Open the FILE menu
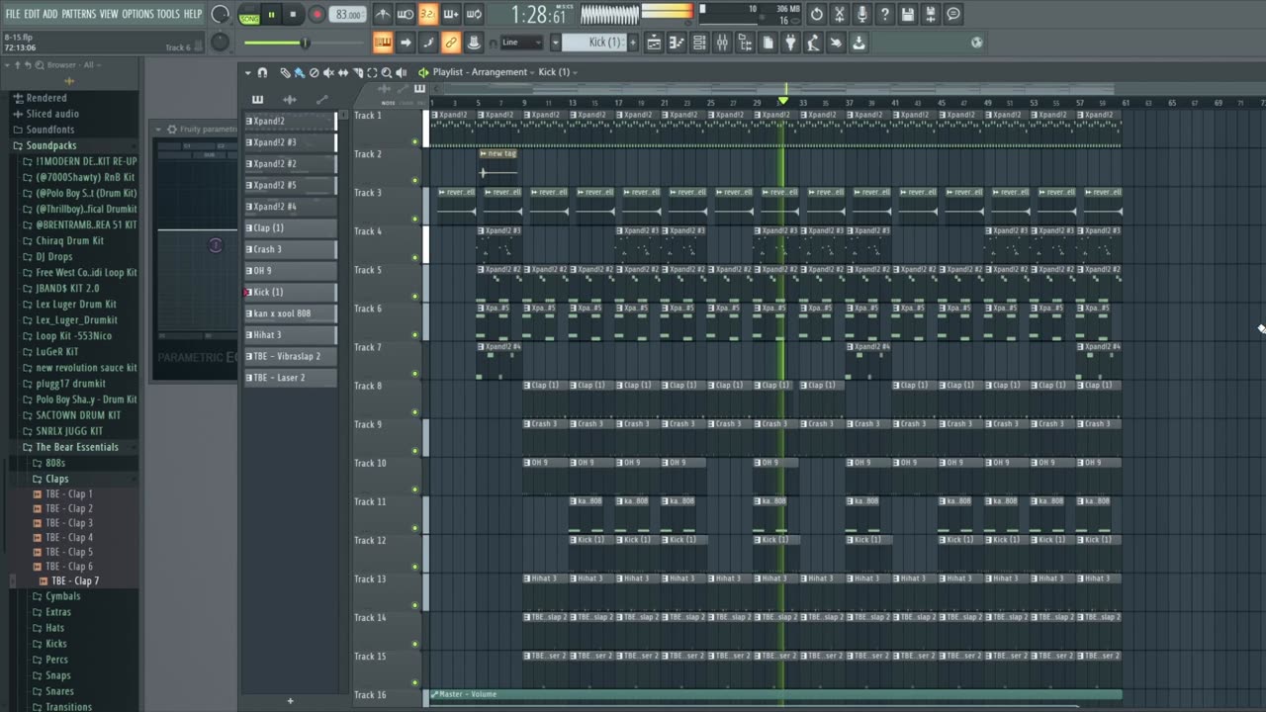Image resolution: width=1266 pixels, height=712 pixels. [13, 14]
